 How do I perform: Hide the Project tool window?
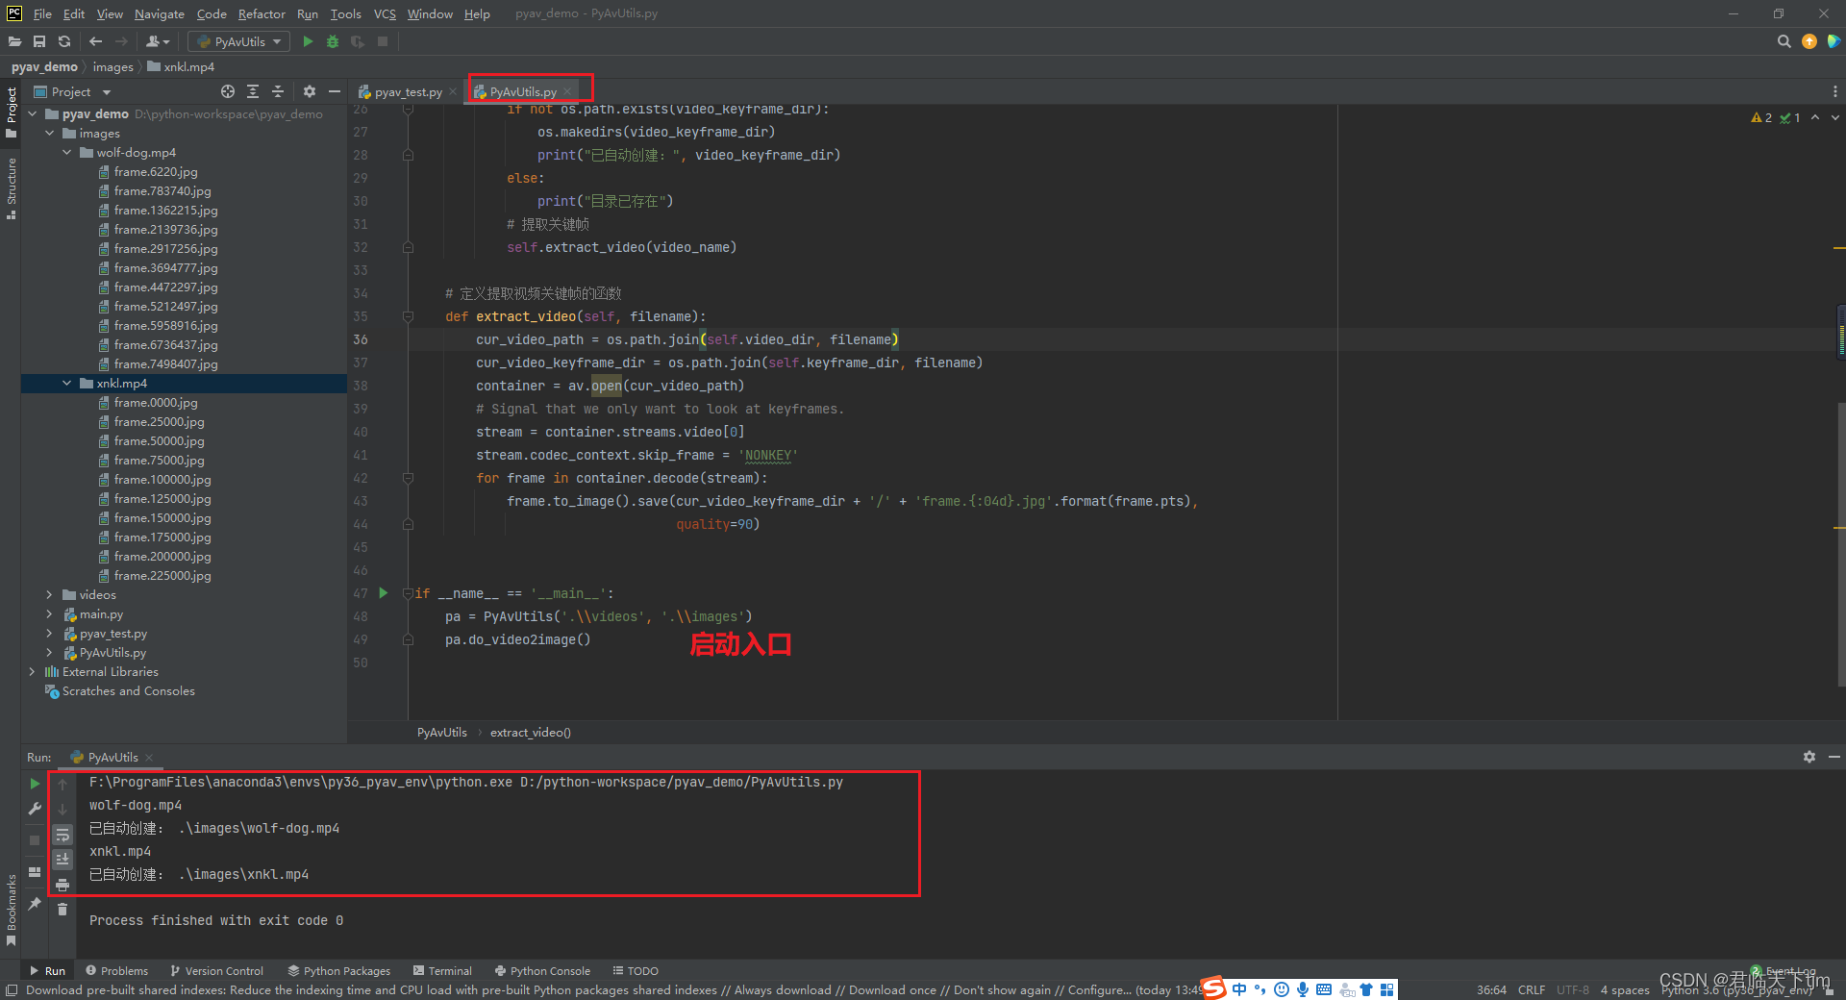coord(335,91)
